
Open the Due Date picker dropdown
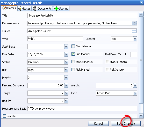(x=66, y=54)
